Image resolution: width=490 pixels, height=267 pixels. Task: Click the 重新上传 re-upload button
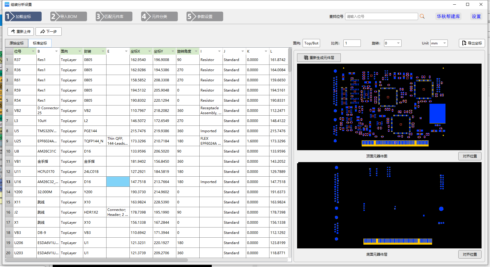coord(21,31)
